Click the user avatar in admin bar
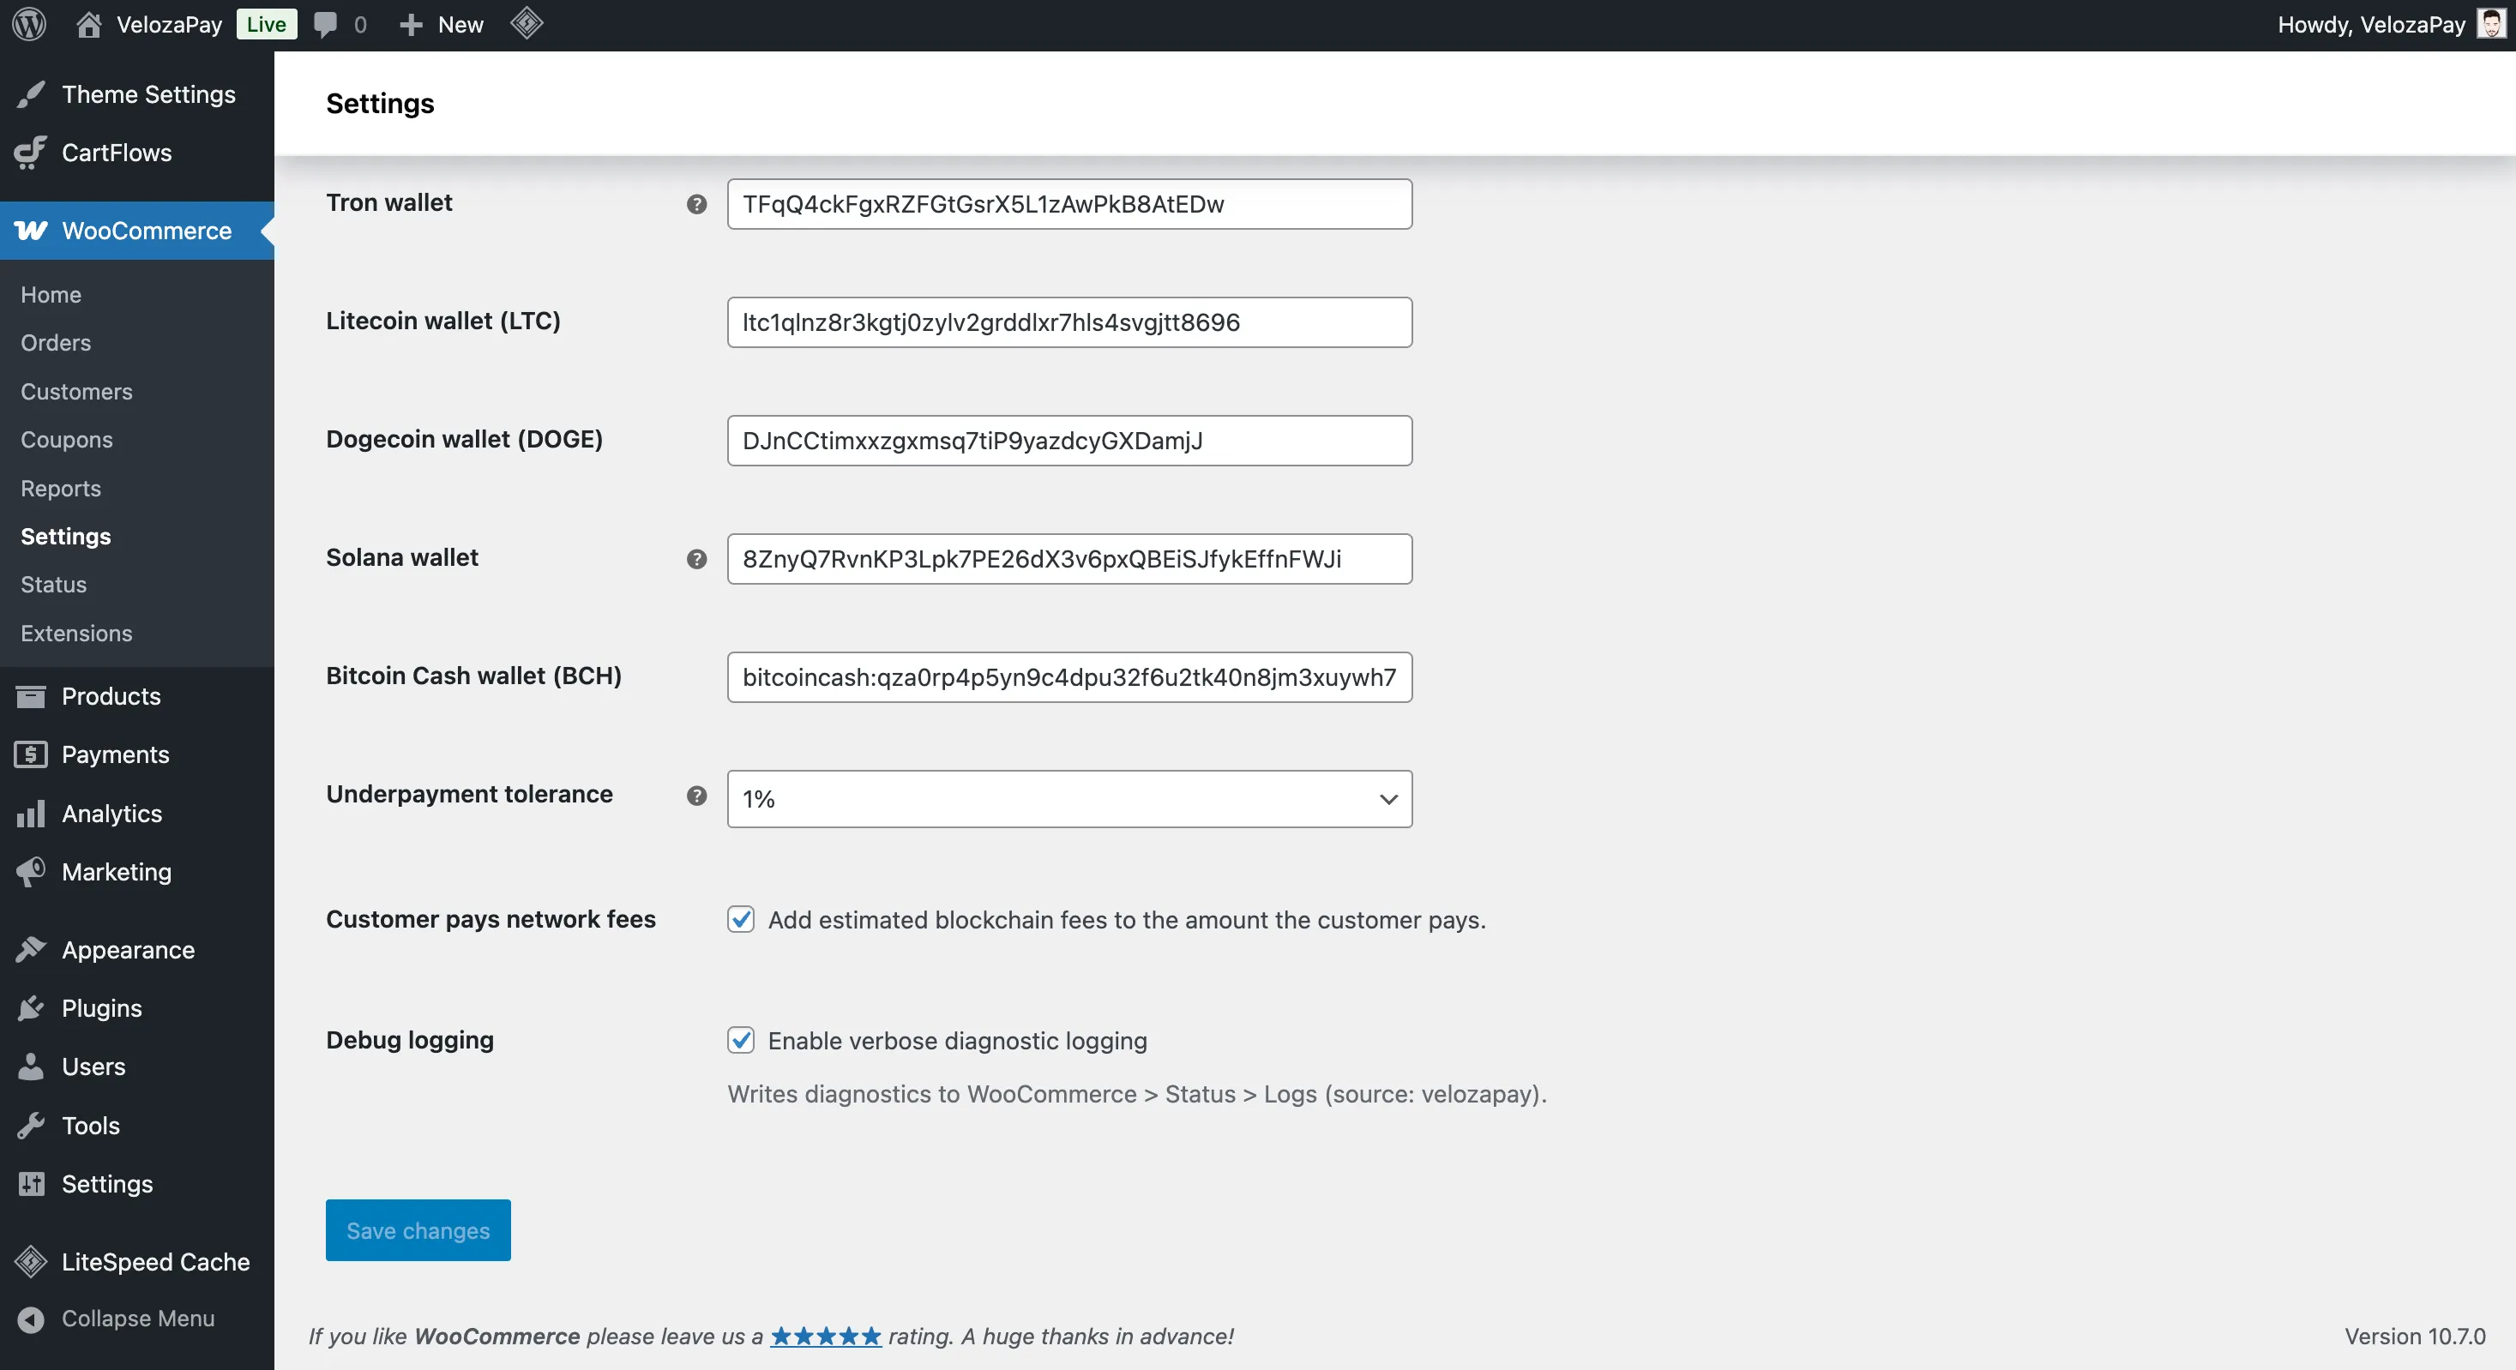 [2490, 24]
